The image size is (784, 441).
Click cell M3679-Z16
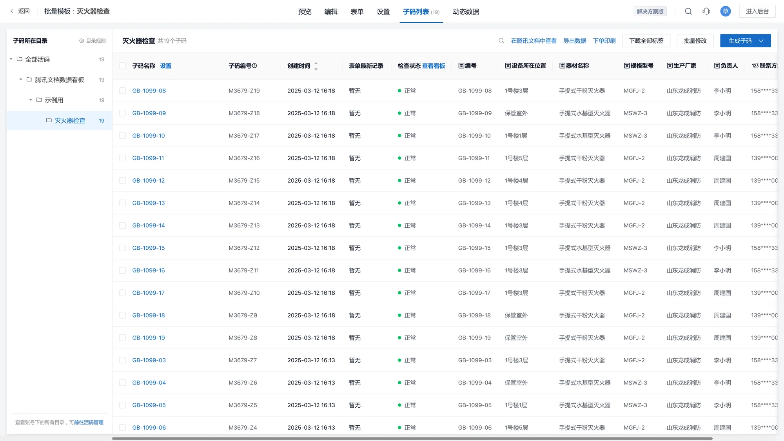point(244,158)
